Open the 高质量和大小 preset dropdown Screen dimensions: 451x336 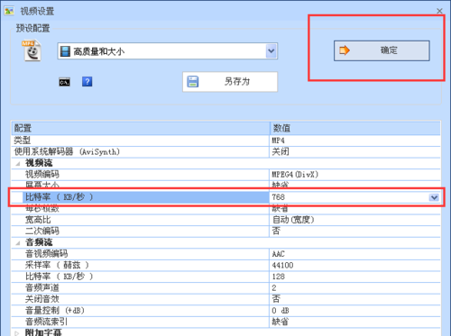(x=272, y=51)
